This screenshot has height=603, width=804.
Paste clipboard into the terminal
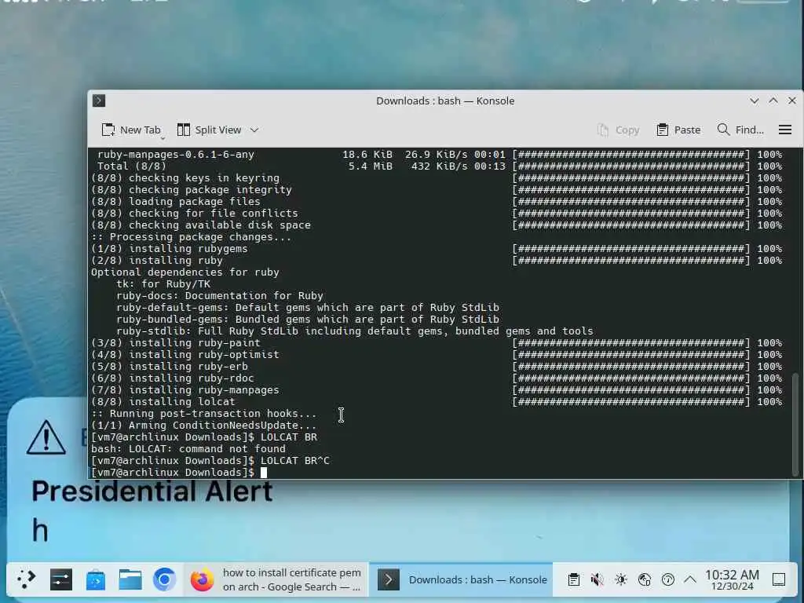pyautogui.click(x=678, y=130)
